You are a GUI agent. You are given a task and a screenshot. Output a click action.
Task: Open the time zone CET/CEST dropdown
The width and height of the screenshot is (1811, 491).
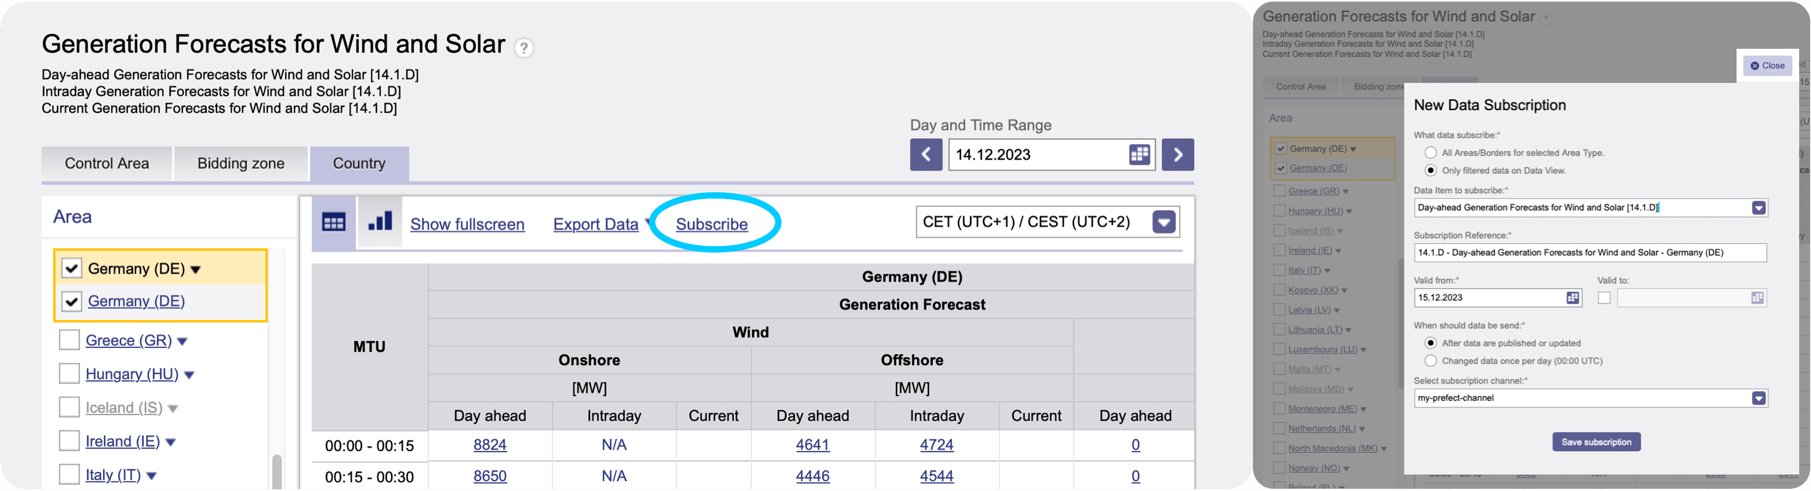[x=1163, y=222]
